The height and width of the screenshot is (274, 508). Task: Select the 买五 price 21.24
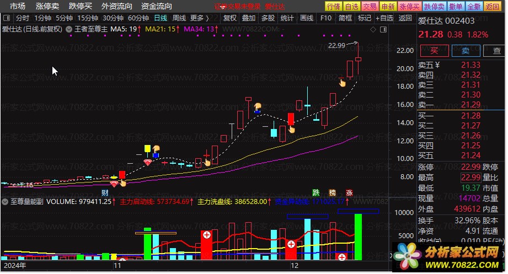(470, 155)
